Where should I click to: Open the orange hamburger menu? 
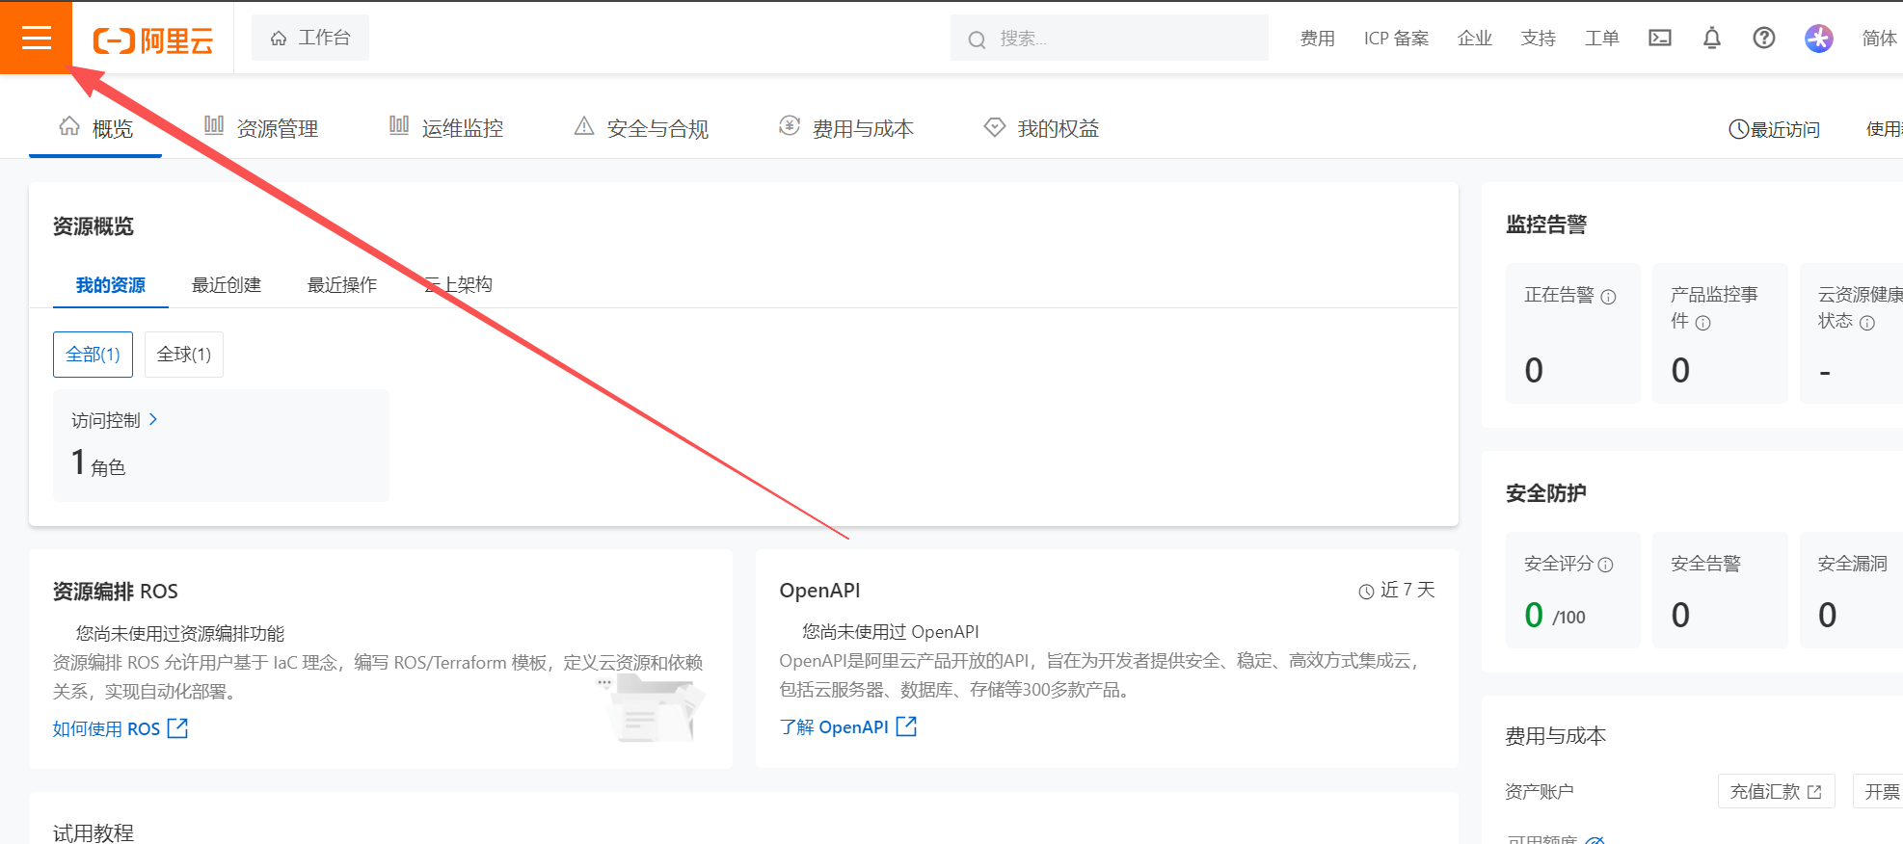pyautogui.click(x=36, y=38)
